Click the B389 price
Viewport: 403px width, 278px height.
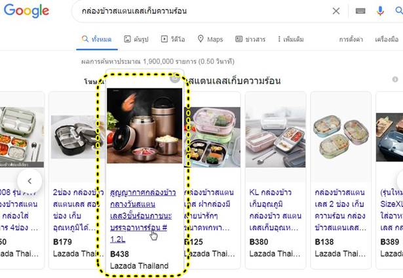390,242
